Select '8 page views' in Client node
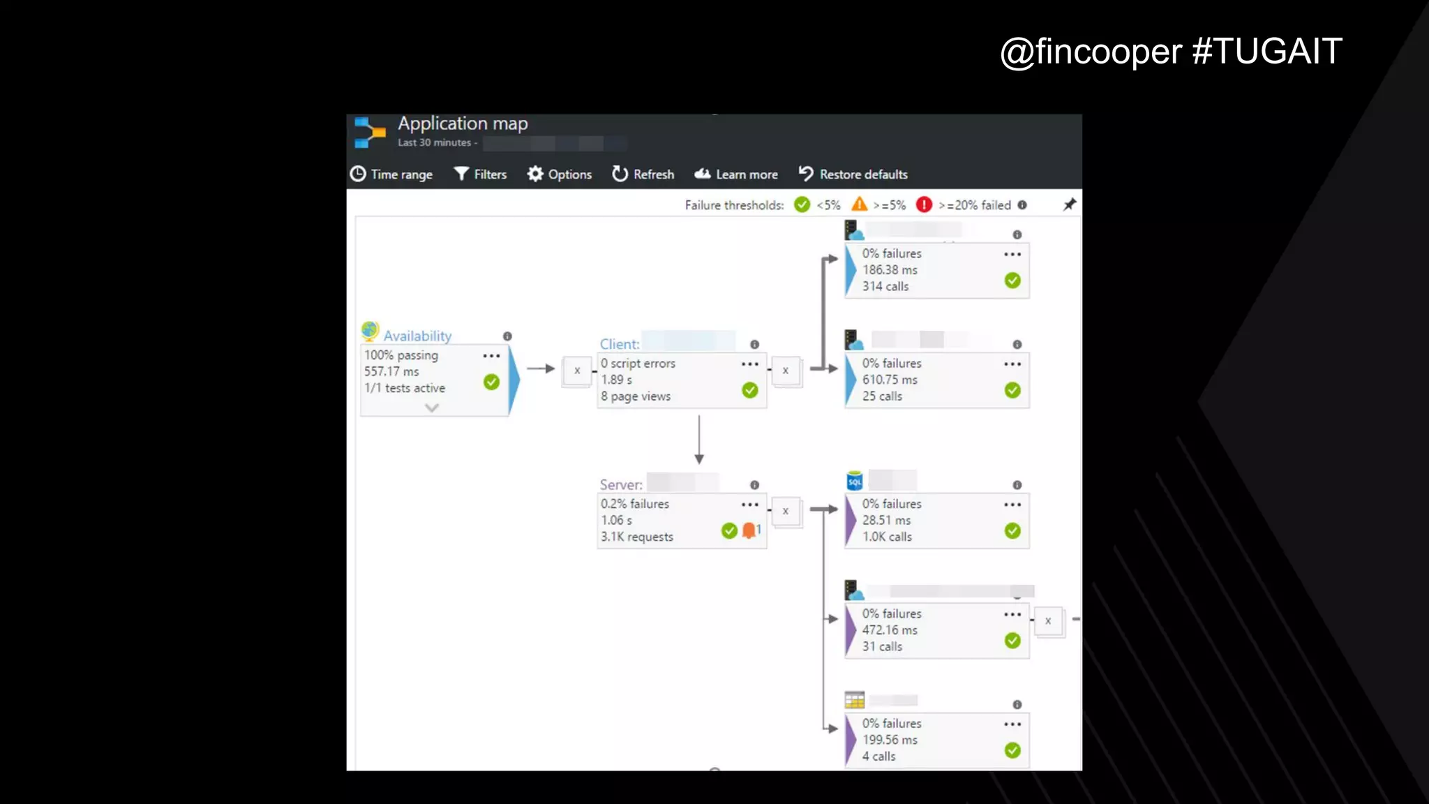This screenshot has width=1429, height=804. click(636, 396)
